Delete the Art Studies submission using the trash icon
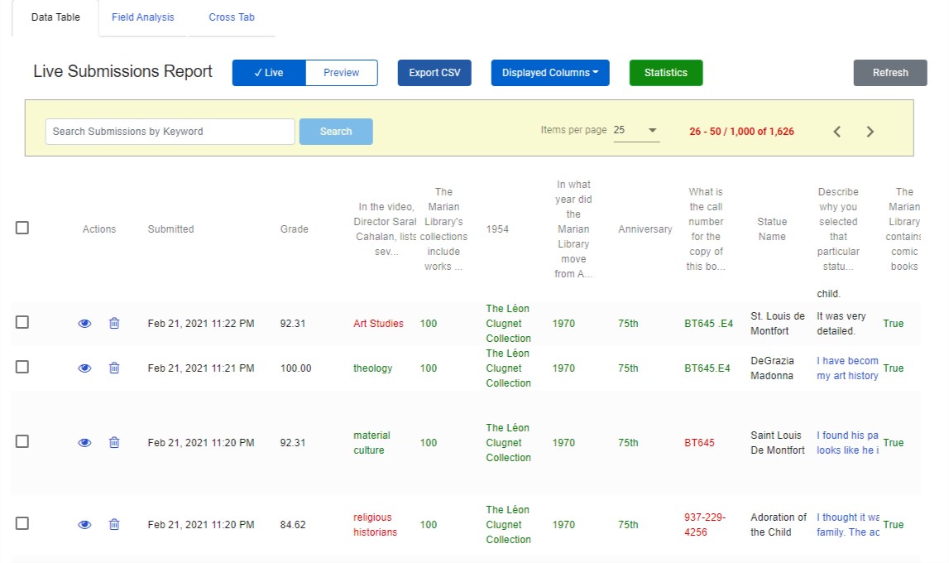Screen dimensions: 949x563 tap(114, 323)
